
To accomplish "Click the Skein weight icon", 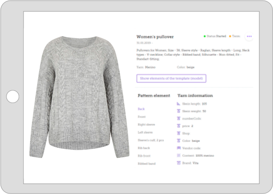I will (178, 111).
